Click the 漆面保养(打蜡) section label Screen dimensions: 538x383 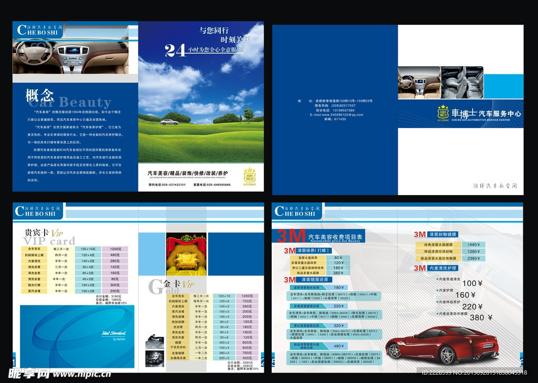(x=313, y=250)
